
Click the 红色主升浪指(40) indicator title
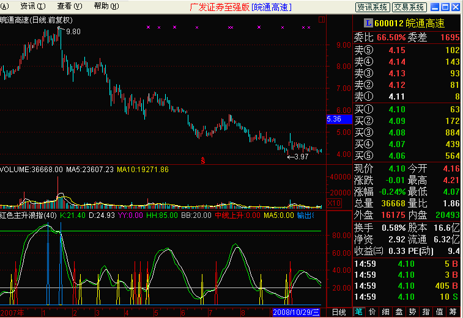point(28,215)
